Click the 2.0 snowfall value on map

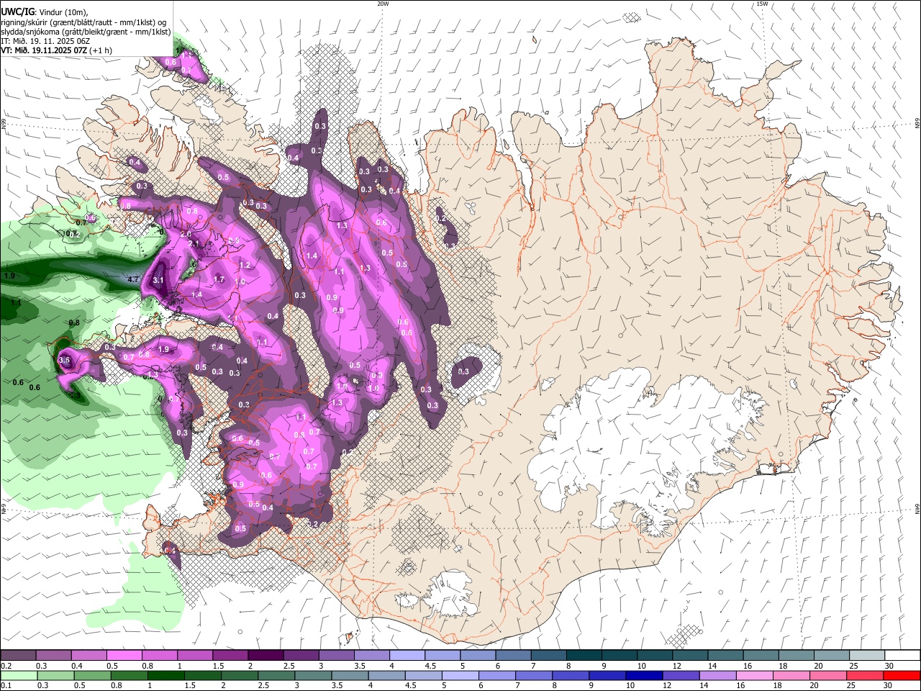point(185,234)
